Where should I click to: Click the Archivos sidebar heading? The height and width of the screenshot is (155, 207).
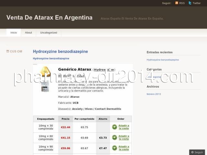click(x=153, y=87)
